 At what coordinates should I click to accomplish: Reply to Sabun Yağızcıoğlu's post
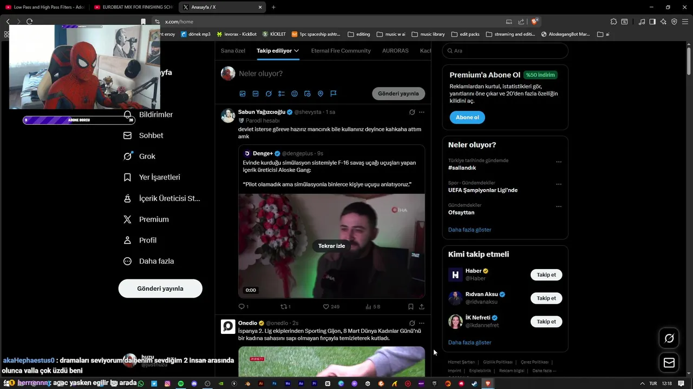[x=244, y=306]
